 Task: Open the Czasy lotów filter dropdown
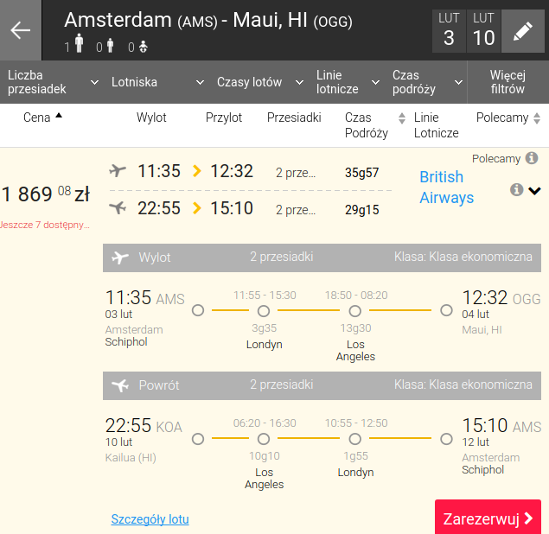tap(259, 82)
